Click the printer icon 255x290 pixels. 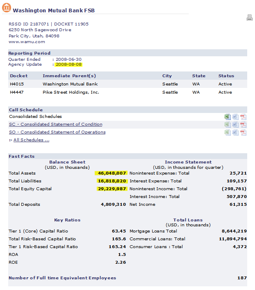click(x=249, y=18)
